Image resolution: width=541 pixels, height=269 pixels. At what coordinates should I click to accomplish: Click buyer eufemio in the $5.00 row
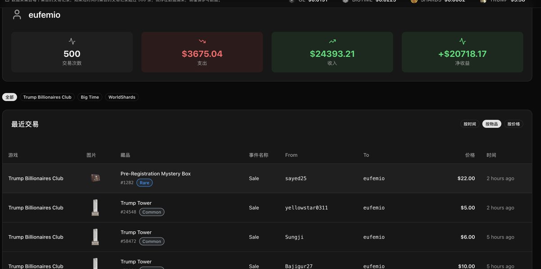374,208
